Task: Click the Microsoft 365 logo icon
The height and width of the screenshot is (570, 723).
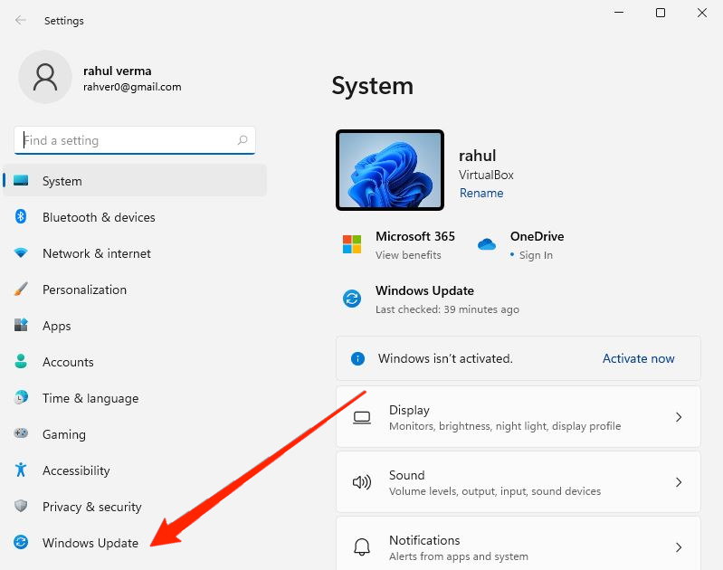Action: click(x=351, y=244)
